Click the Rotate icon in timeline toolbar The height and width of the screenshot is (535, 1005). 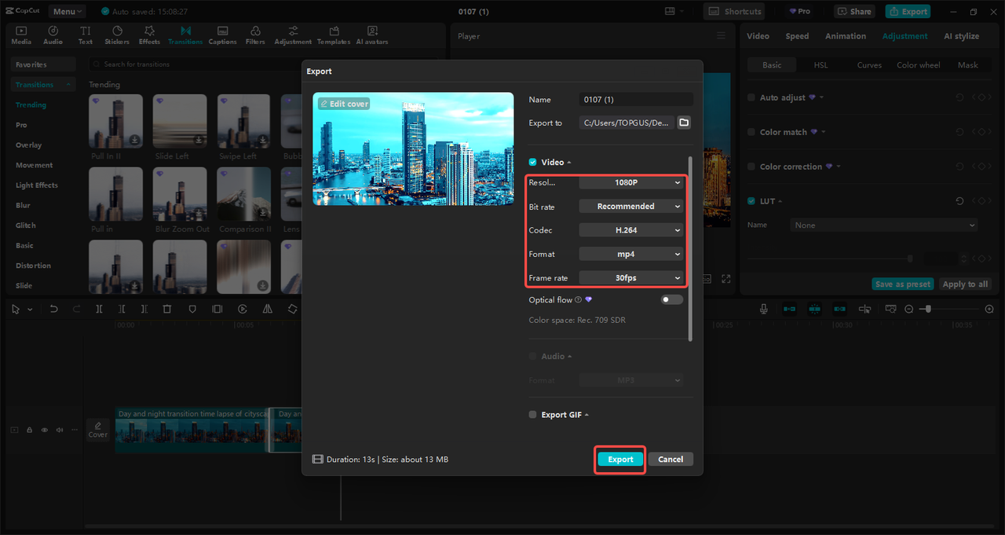pyautogui.click(x=292, y=309)
